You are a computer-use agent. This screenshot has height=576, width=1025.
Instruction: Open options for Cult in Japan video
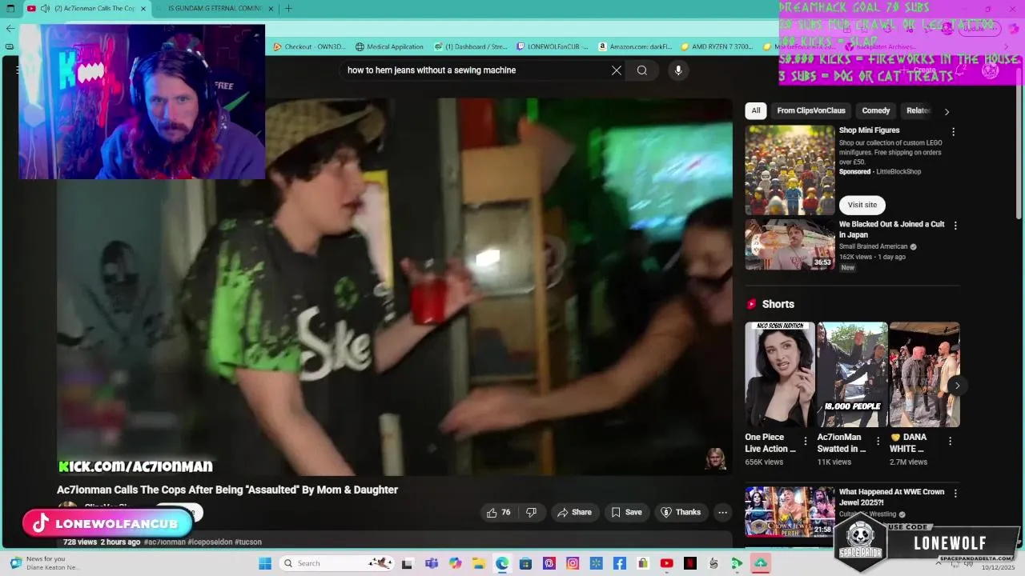(x=955, y=226)
